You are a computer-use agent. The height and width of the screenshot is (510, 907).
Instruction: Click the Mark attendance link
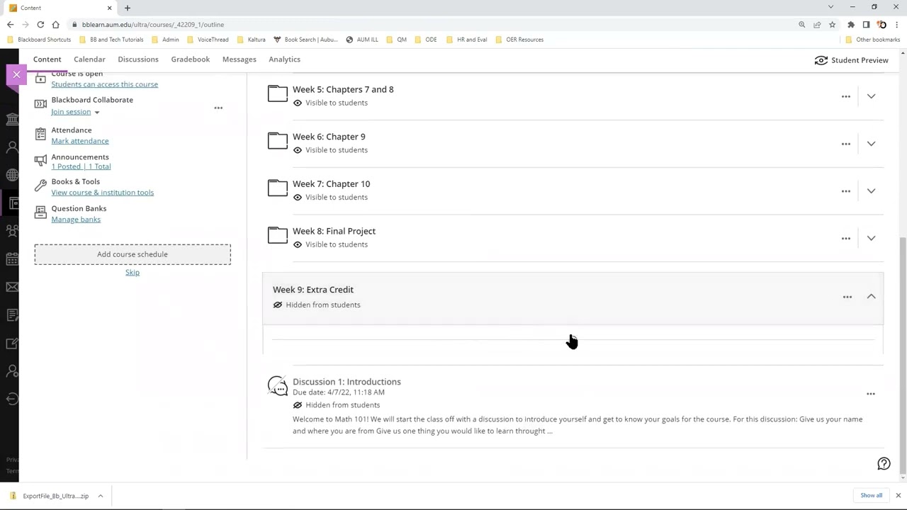[80, 141]
